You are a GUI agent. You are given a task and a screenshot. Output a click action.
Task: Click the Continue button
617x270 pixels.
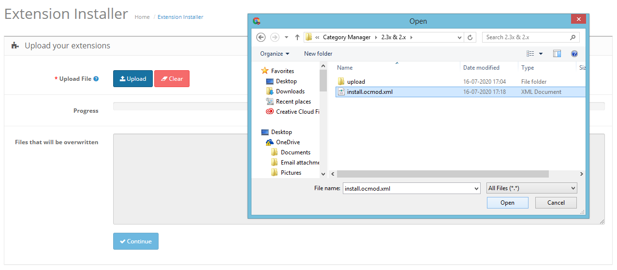[x=136, y=241]
